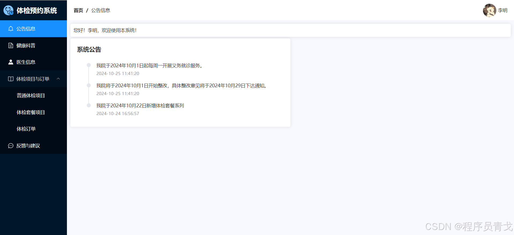Click the bell icon beside 公告信息
Image resolution: width=514 pixels, height=235 pixels.
click(11, 29)
